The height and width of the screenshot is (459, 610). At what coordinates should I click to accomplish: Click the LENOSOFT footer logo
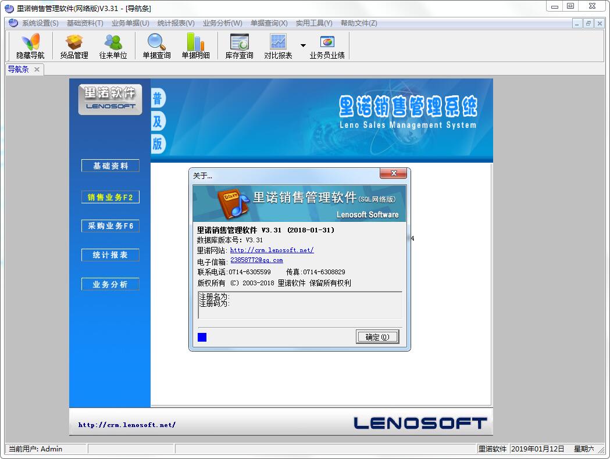(420, 423)
